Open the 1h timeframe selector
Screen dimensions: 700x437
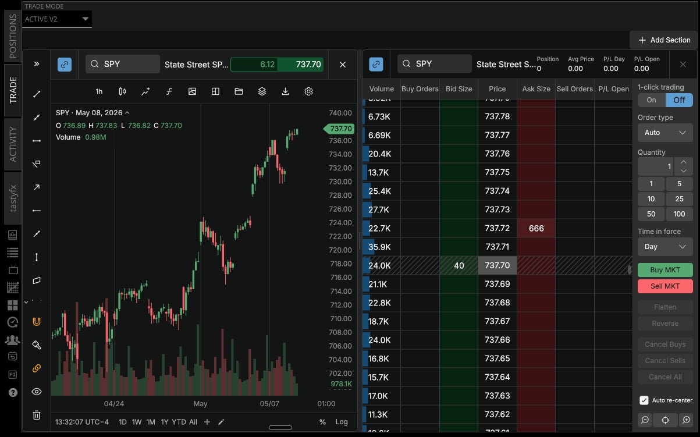click(99, 91)
